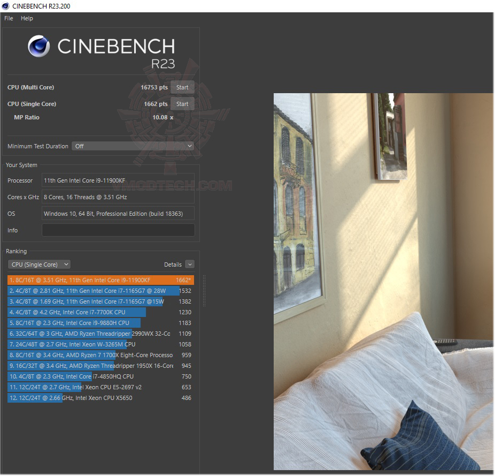Select ranking row 5 Core i9-9880H
The width and height of the screenshot is (495, 476).
[x=100, y=323]
